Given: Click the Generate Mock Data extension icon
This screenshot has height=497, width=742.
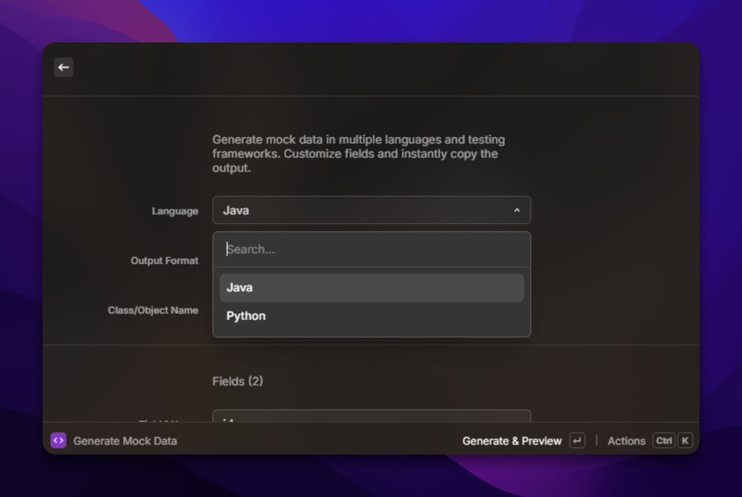Looking at the screenshot, I should point(58,440).
